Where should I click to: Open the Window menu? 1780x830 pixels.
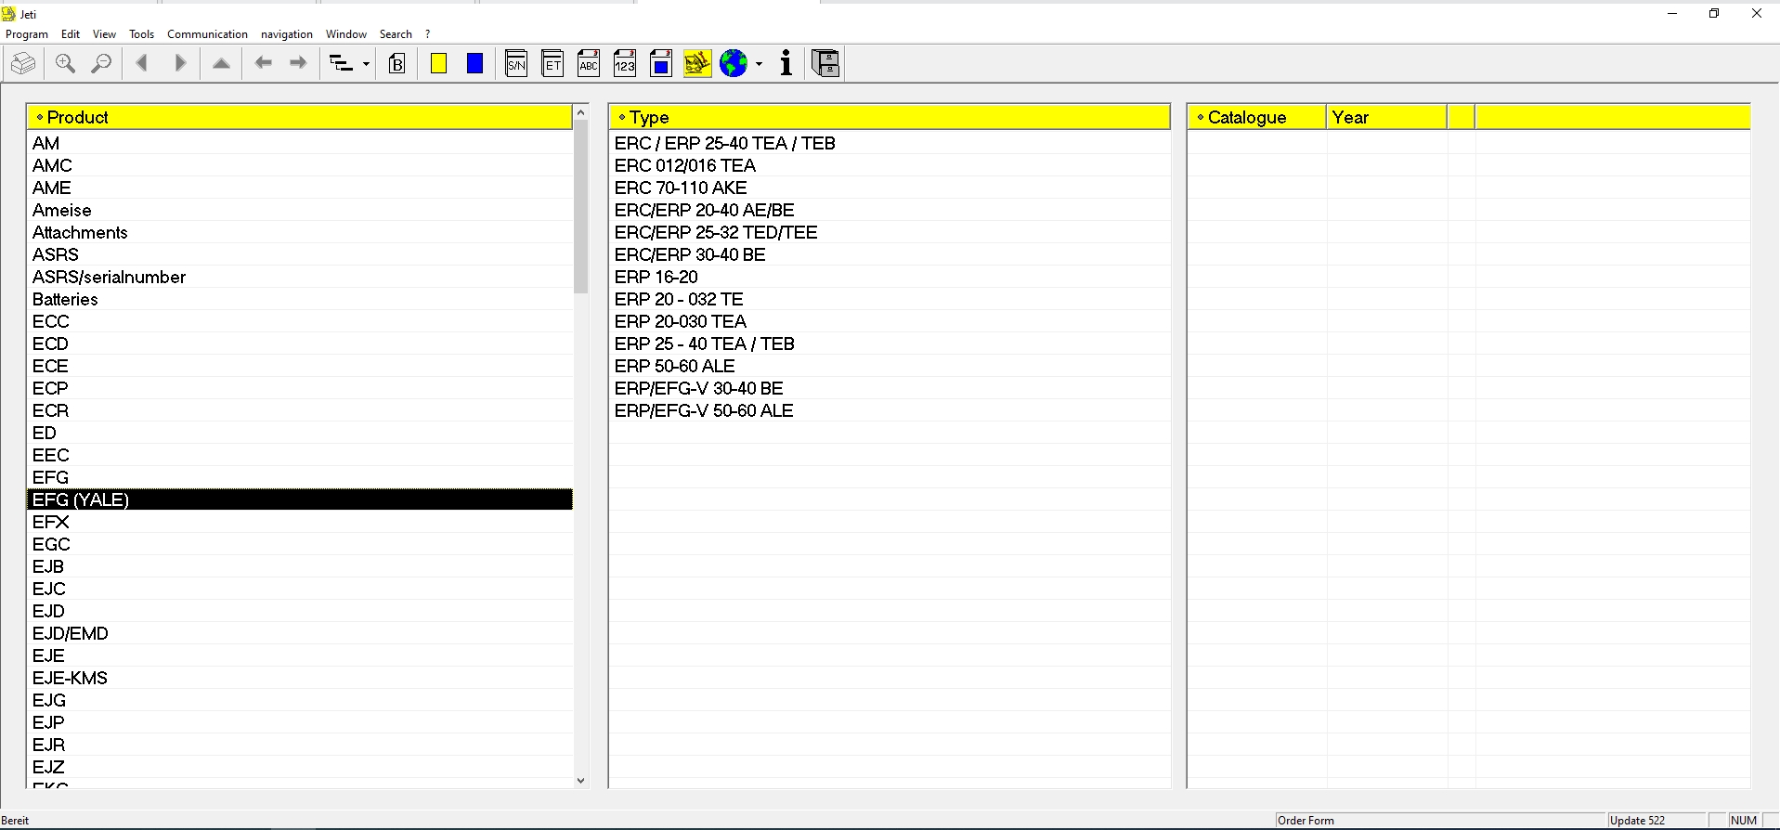click(x=346, y=34)
